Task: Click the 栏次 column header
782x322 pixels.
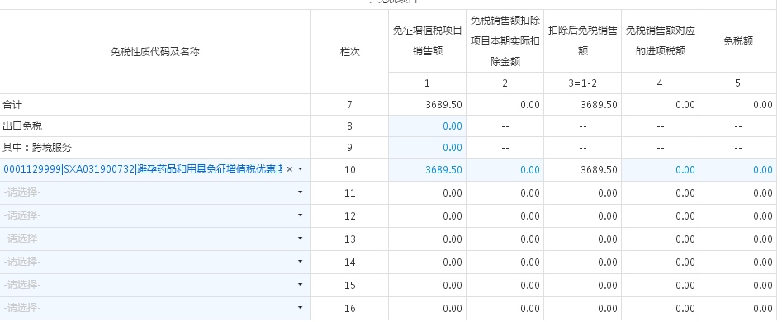Action: [349, 52]
